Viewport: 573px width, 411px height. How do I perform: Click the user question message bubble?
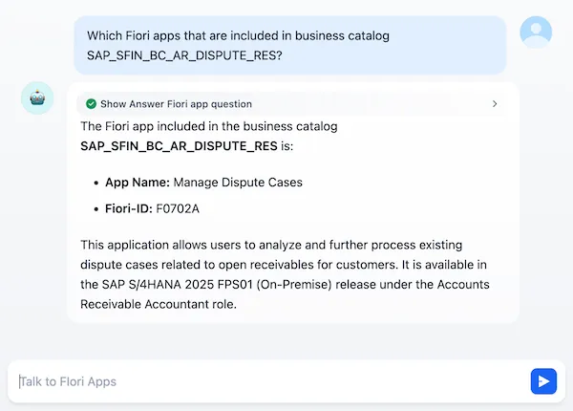(289, 45)
